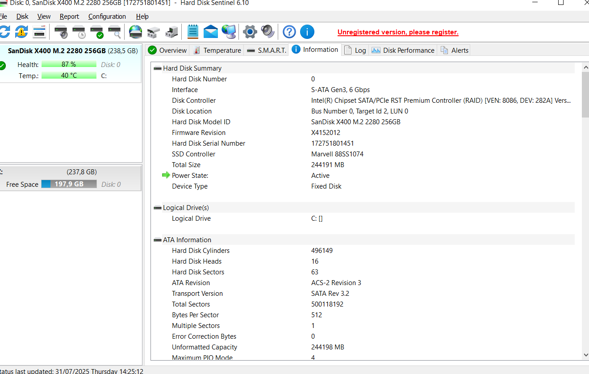The image size is (589, 374).
Task: Open the Report menu
Action: (69, 17)
